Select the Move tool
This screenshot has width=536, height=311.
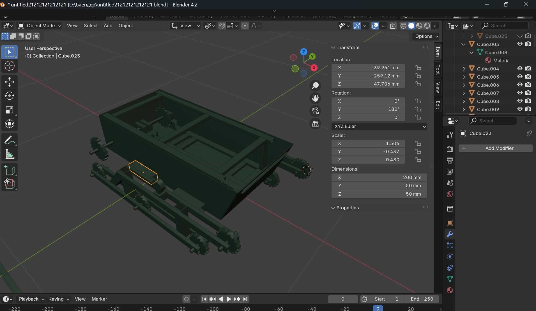pos(10,82)
